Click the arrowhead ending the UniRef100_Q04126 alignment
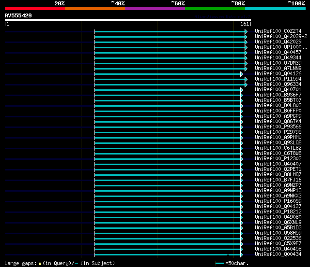310x267 pixels. coord(242,74)
